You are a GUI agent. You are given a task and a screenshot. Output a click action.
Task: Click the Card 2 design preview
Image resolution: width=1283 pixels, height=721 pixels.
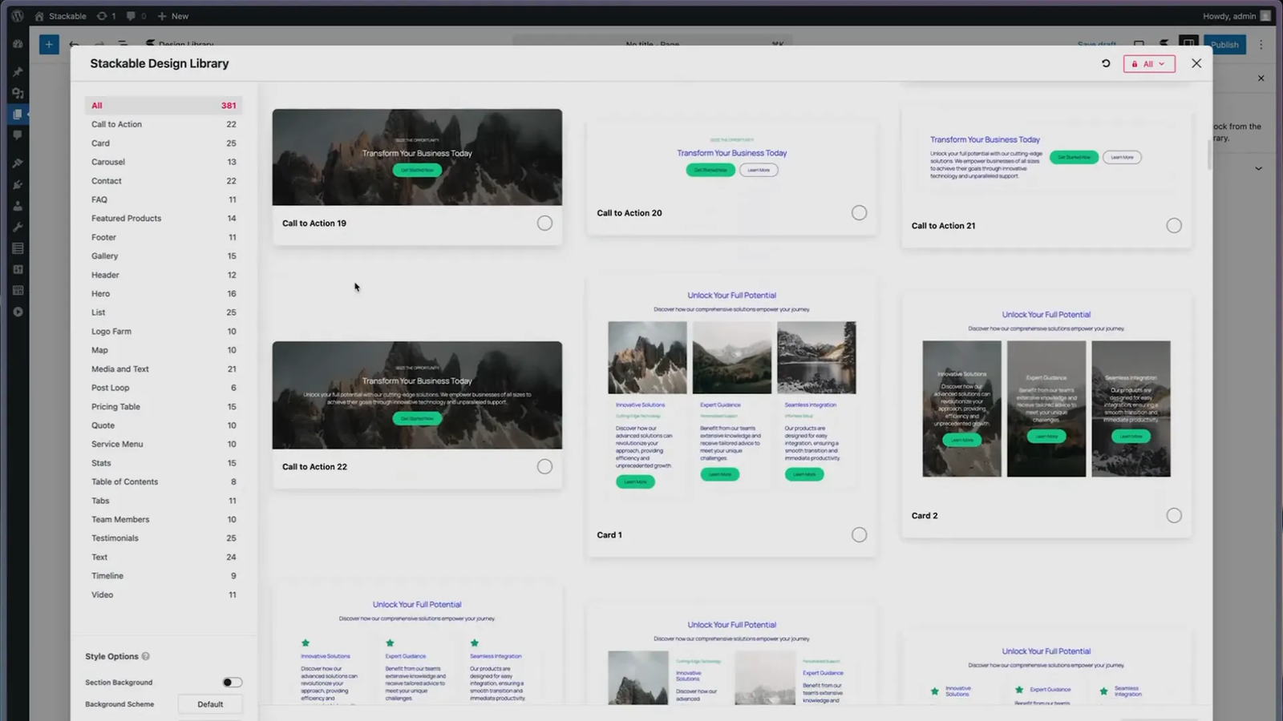(x=1046, y=394)
